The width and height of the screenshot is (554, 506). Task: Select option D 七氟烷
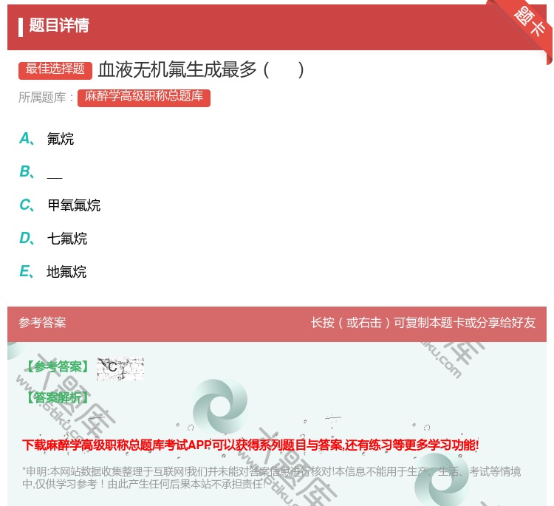pos(67,239)
